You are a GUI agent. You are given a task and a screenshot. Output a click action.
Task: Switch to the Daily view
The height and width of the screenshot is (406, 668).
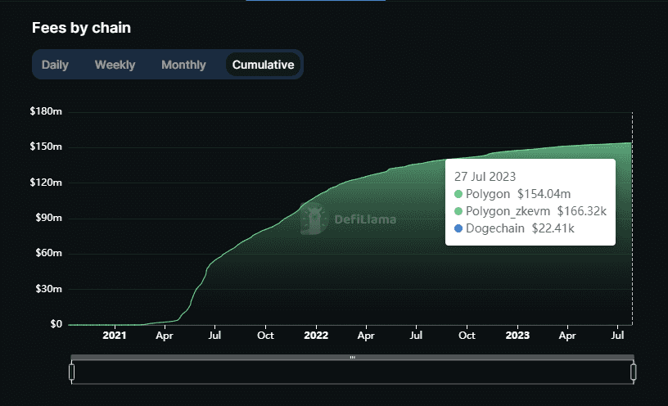click(x=55, y=65)
